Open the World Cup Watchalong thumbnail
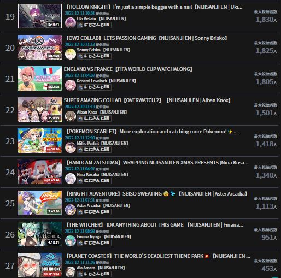 (x=40, y=79)
